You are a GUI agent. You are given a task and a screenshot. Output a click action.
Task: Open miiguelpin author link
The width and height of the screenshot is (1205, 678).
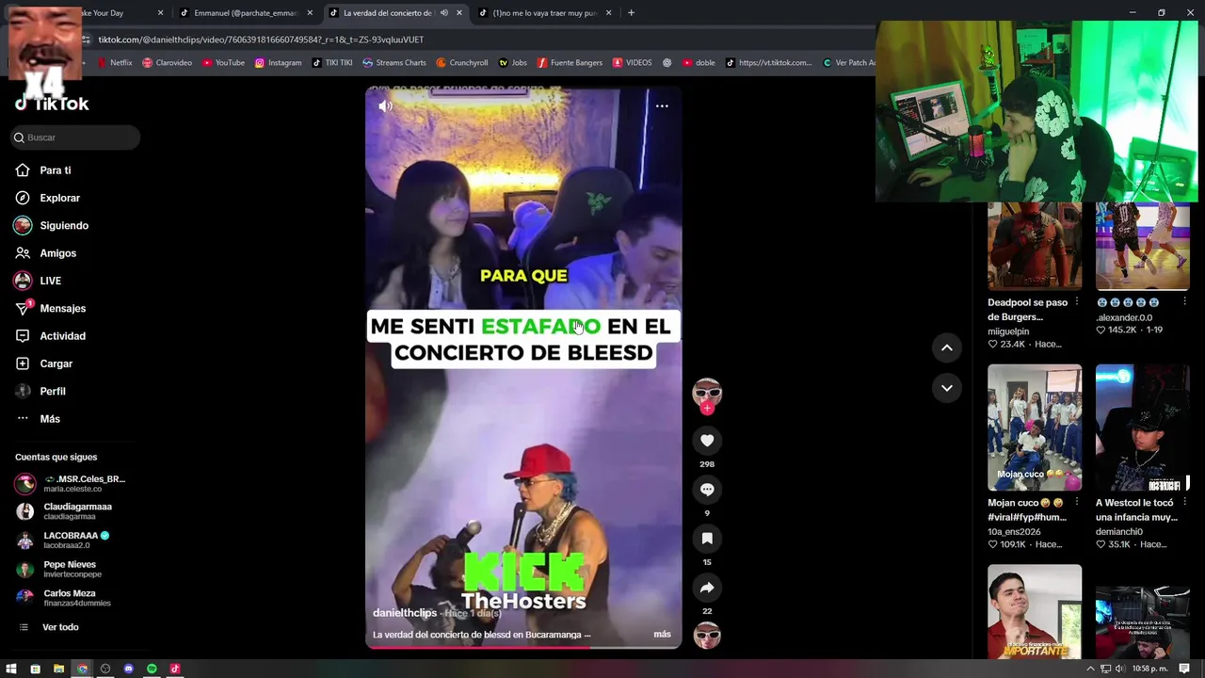pyautogui.click(x=1008, y=331)
